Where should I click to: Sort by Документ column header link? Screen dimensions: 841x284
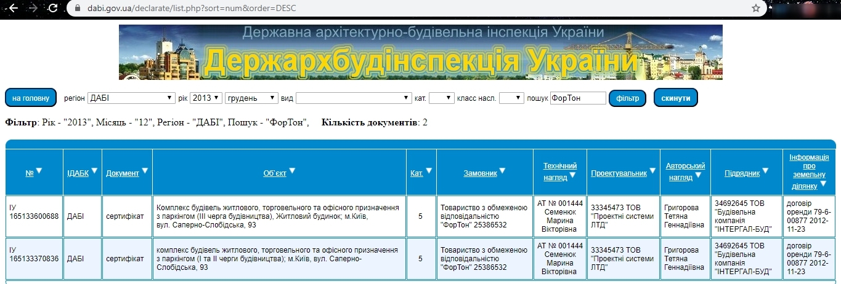coord(123,173)
